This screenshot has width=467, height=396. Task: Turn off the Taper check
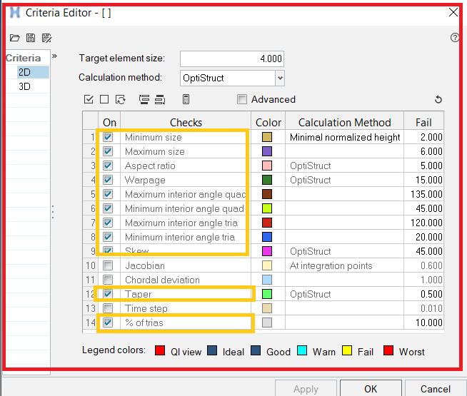[x=108, y=294]
